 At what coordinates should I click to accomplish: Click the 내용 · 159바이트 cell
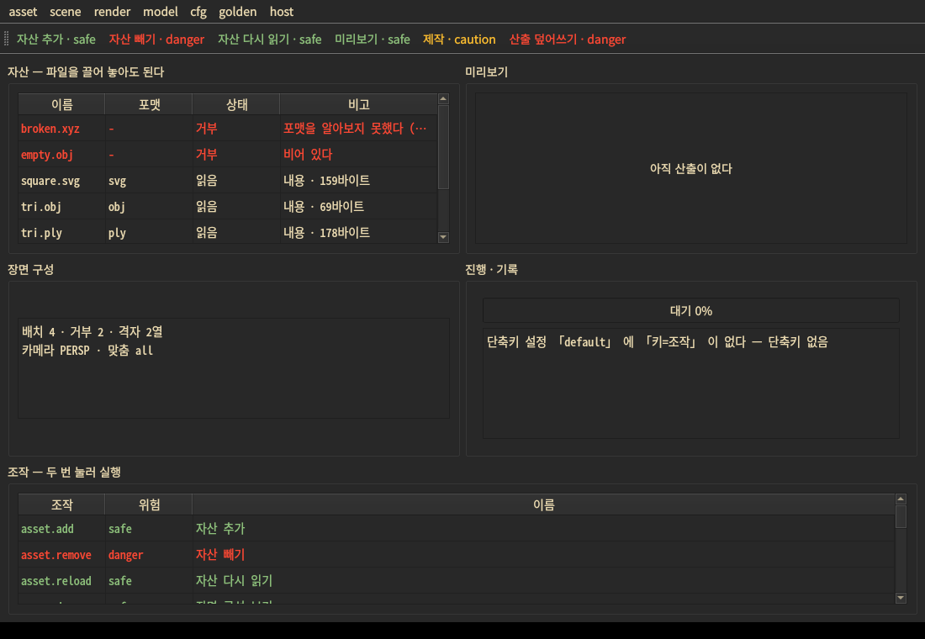pyautogui.click(x=359, y=180)
